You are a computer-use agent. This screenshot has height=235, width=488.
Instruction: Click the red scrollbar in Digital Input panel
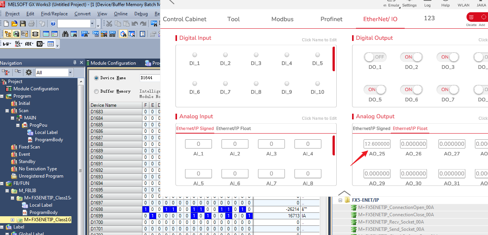[334, 59]
